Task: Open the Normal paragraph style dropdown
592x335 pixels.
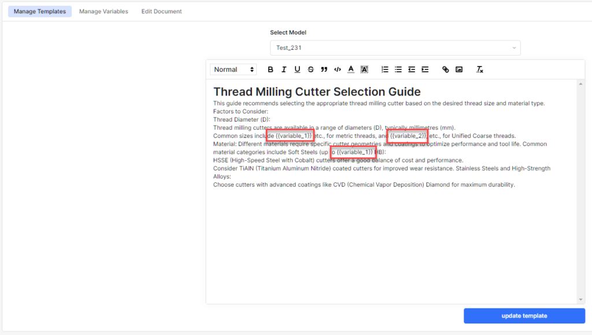Action: pos(233,69)
